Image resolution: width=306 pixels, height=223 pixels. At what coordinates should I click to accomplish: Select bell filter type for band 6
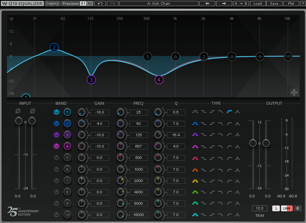tap(195, 170)
